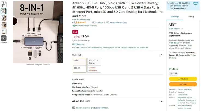Open the Visit the Anker Store link
This screenshot has width=202, height=111.
coord(81,20)
